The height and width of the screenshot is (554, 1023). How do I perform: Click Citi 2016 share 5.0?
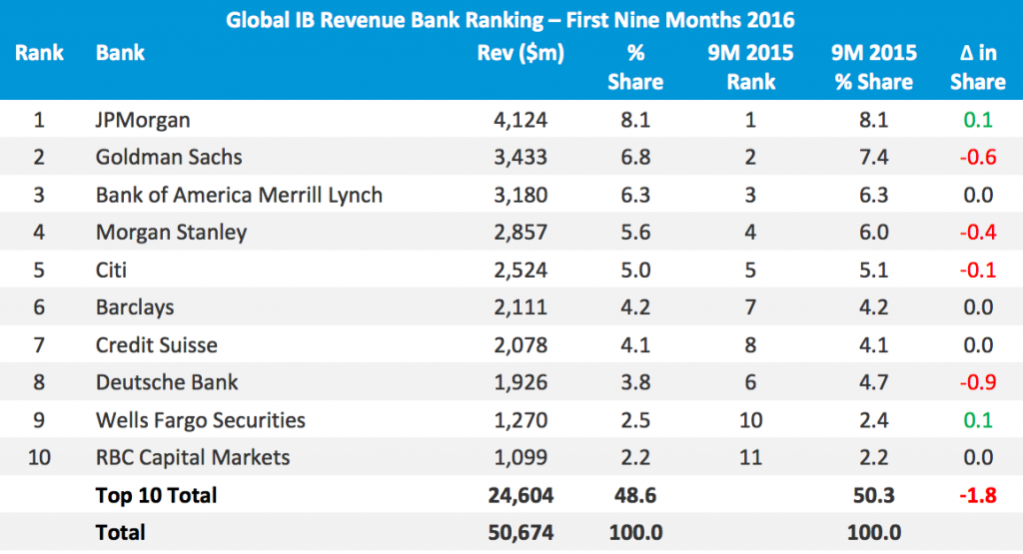click(635, 270)
